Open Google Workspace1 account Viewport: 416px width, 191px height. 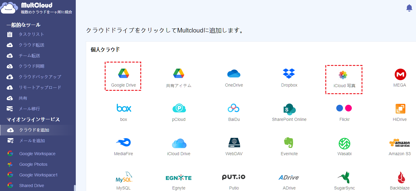coord(38,175)
